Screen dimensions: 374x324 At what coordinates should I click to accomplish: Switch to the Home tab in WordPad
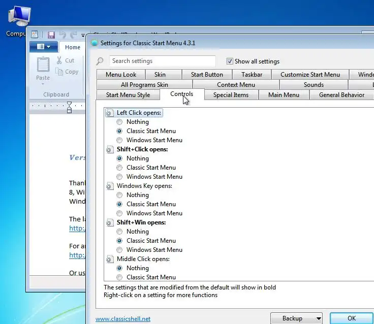pos(73,47)
